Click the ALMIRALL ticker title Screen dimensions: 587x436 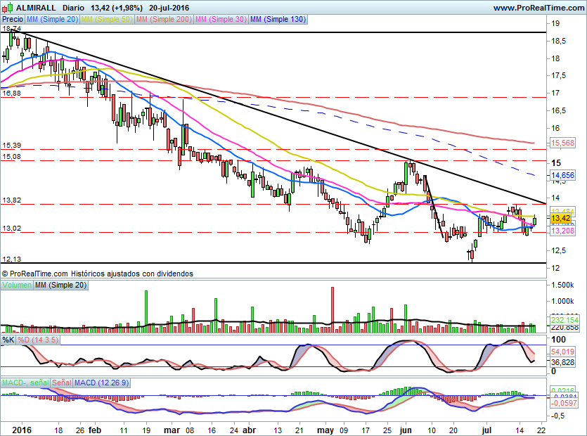36,8
